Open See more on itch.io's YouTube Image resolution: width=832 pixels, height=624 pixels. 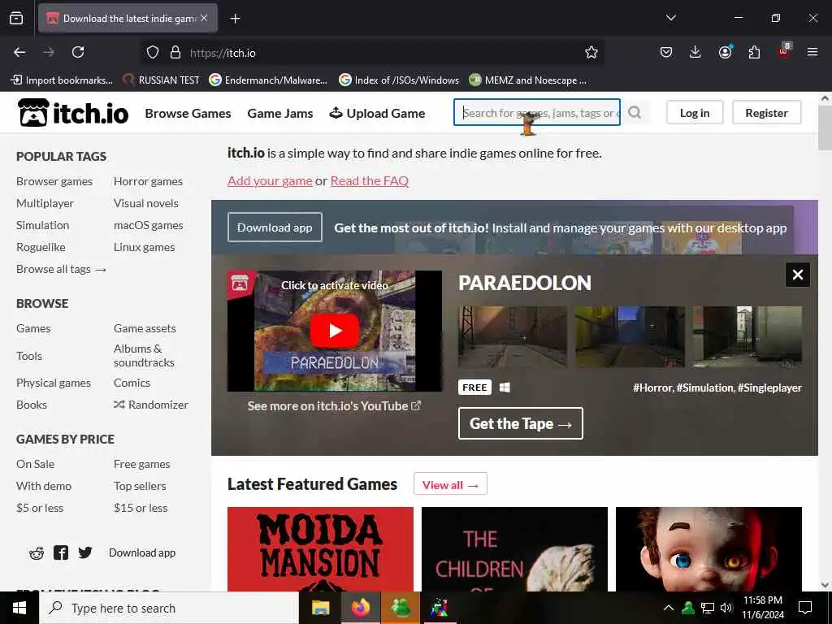point(334,406)
